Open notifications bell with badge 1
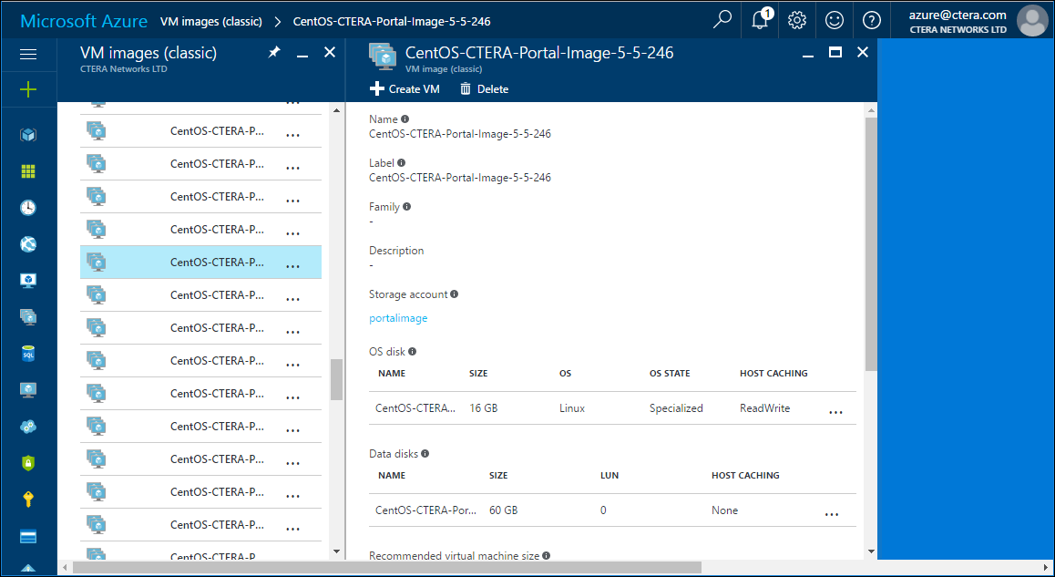Viewport: 1055px width, 577px height. coord(761,19)
